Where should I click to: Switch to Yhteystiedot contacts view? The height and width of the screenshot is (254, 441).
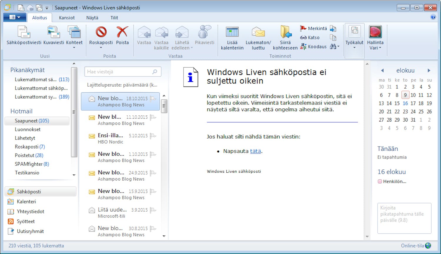tap(31, 211)
